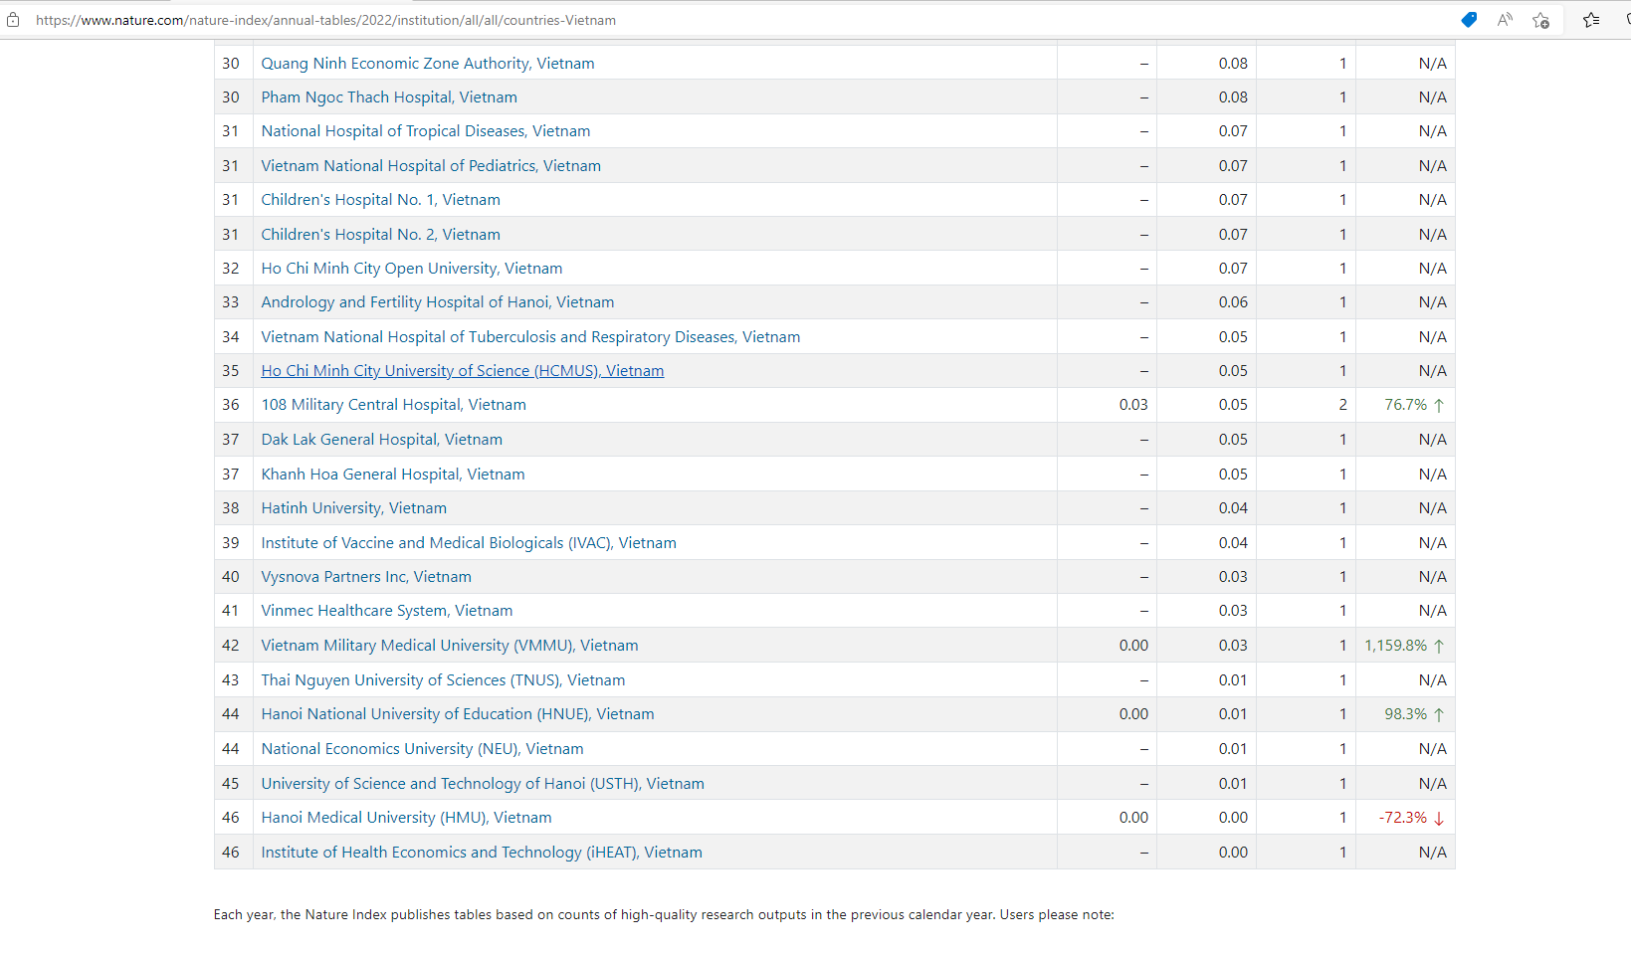
Task: Open Ho Chi Minh City University of Science
Action: pyautogui.click(x=462, y=371)
